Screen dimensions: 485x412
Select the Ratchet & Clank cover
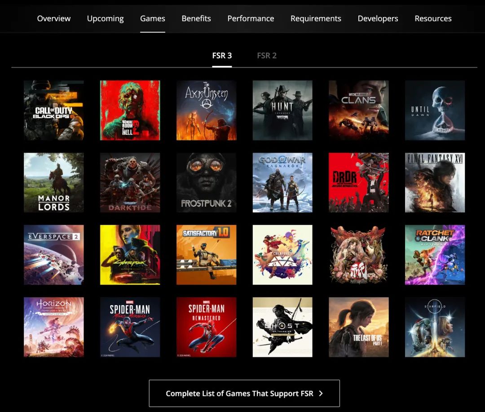pos(435,254)
